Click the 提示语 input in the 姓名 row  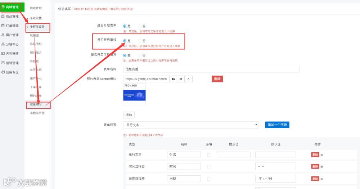tap(234, 155)
